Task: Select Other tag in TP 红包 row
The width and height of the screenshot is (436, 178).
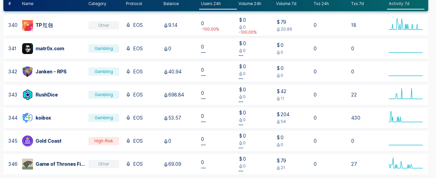Action: (104, 25)
